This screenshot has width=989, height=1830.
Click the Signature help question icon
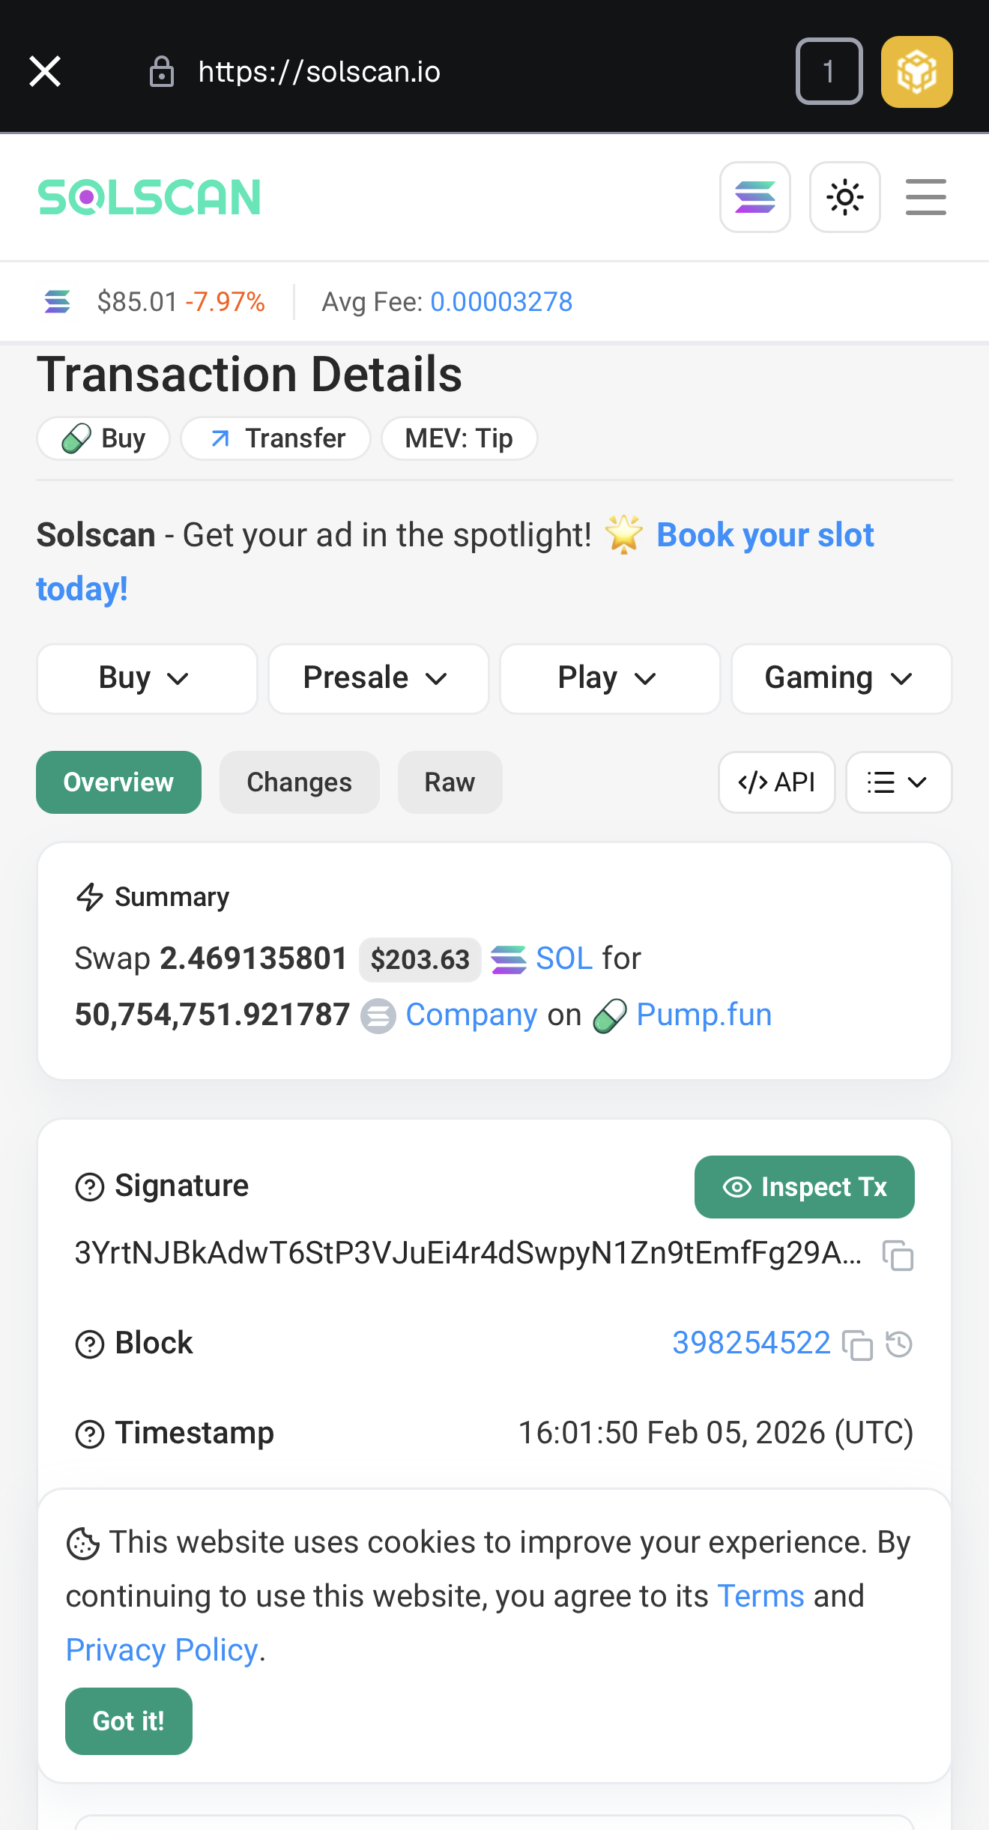pyautogui.click(x=90, y=1187)
